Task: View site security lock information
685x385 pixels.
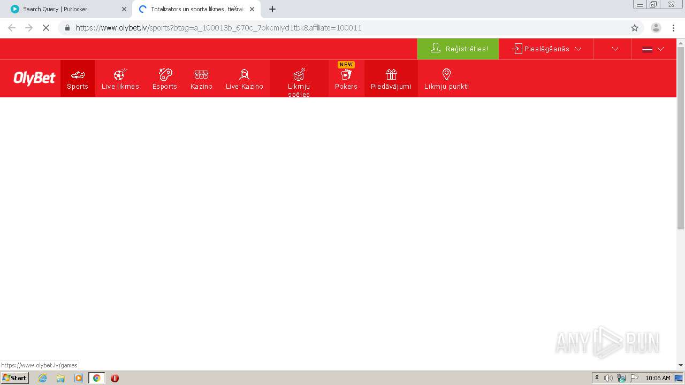Action: tap(67, 28)
